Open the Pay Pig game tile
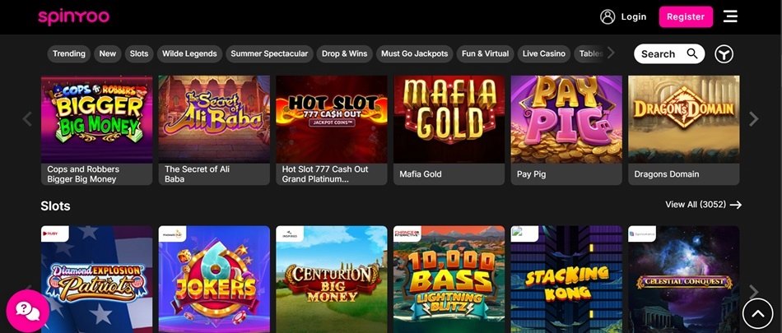The width and height of the screenshot is (782, 333). [566, 130]
